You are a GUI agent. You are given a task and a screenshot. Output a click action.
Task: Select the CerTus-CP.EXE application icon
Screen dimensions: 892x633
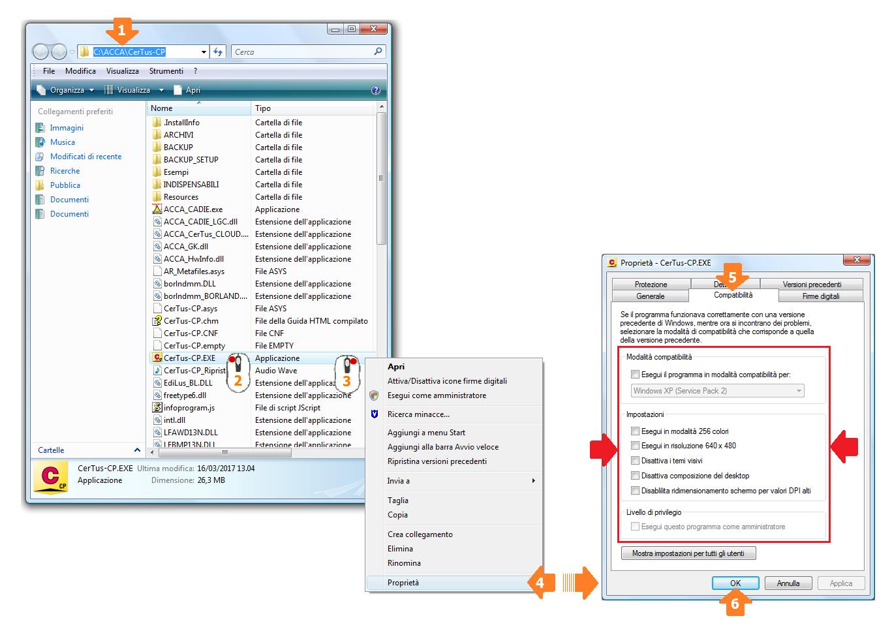(157, 358)
